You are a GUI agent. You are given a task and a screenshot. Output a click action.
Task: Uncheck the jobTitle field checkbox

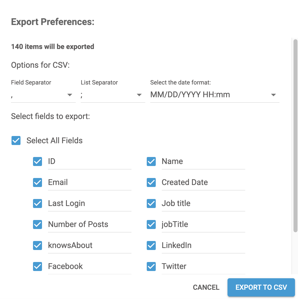[151, 224]
